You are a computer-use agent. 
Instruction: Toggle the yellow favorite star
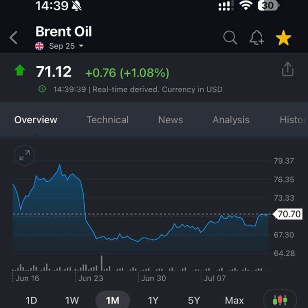[283, 37]
